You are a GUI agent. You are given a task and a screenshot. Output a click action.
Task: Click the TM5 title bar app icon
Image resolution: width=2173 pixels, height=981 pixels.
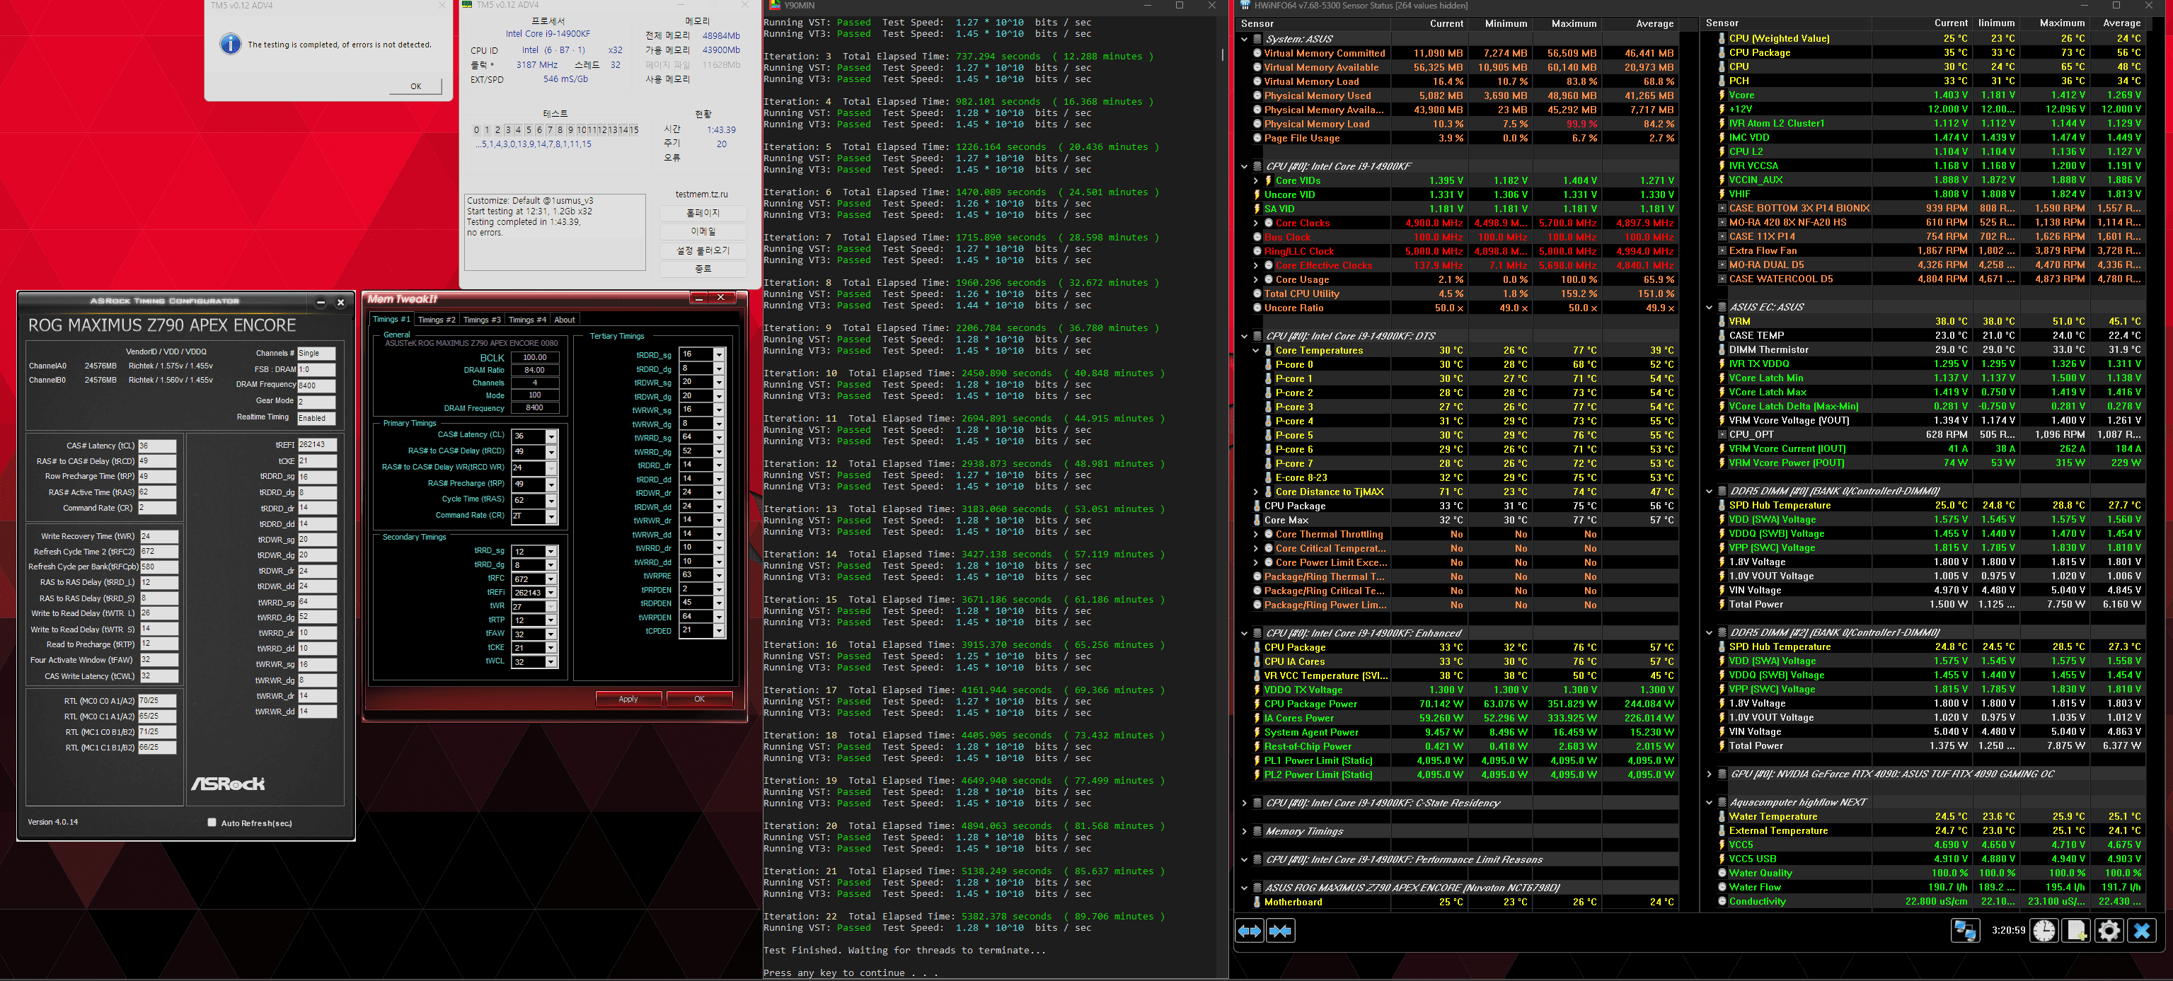467,5
